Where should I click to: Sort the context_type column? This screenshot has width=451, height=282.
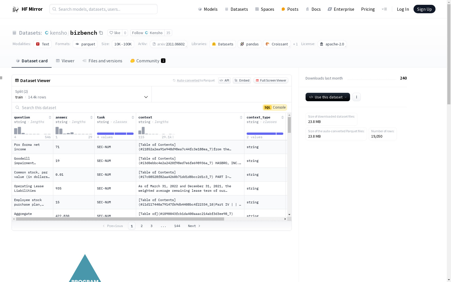[282, 117]
